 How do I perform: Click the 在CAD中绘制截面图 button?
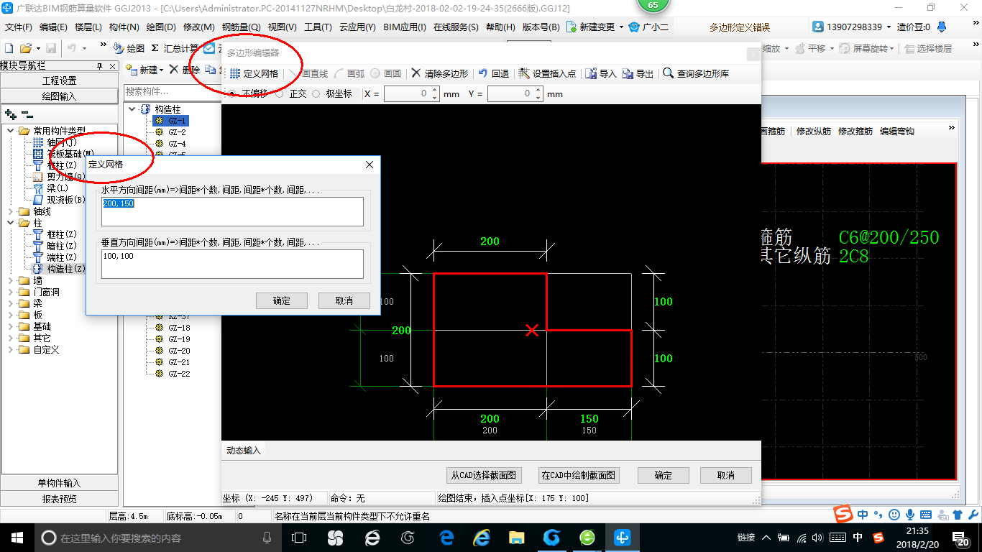point(579,475)
